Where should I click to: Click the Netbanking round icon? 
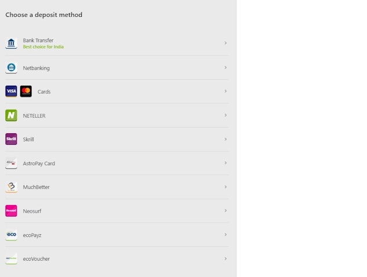[x=11, y=68]
